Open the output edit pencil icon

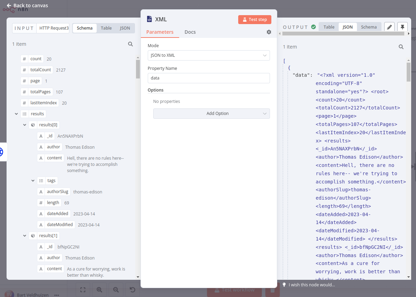coord(389,26)
